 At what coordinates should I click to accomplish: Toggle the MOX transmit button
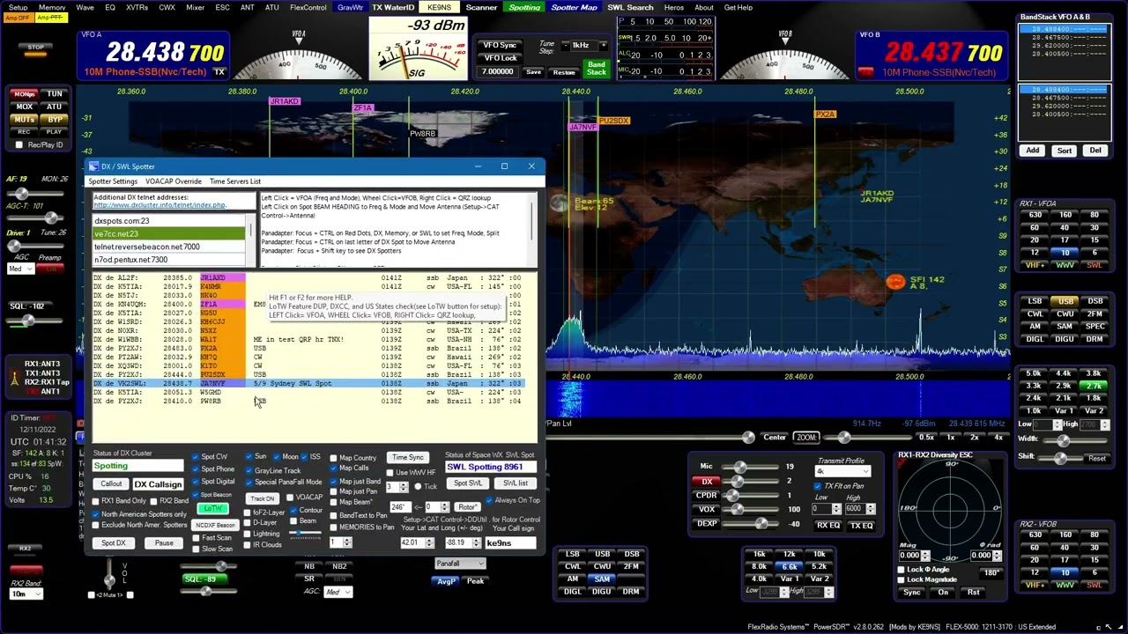(x=25, y=107)
